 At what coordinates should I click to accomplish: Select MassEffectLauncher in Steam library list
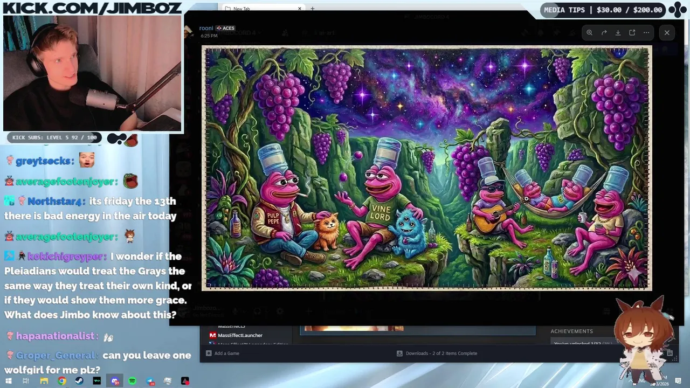click(x=240, y=335)
